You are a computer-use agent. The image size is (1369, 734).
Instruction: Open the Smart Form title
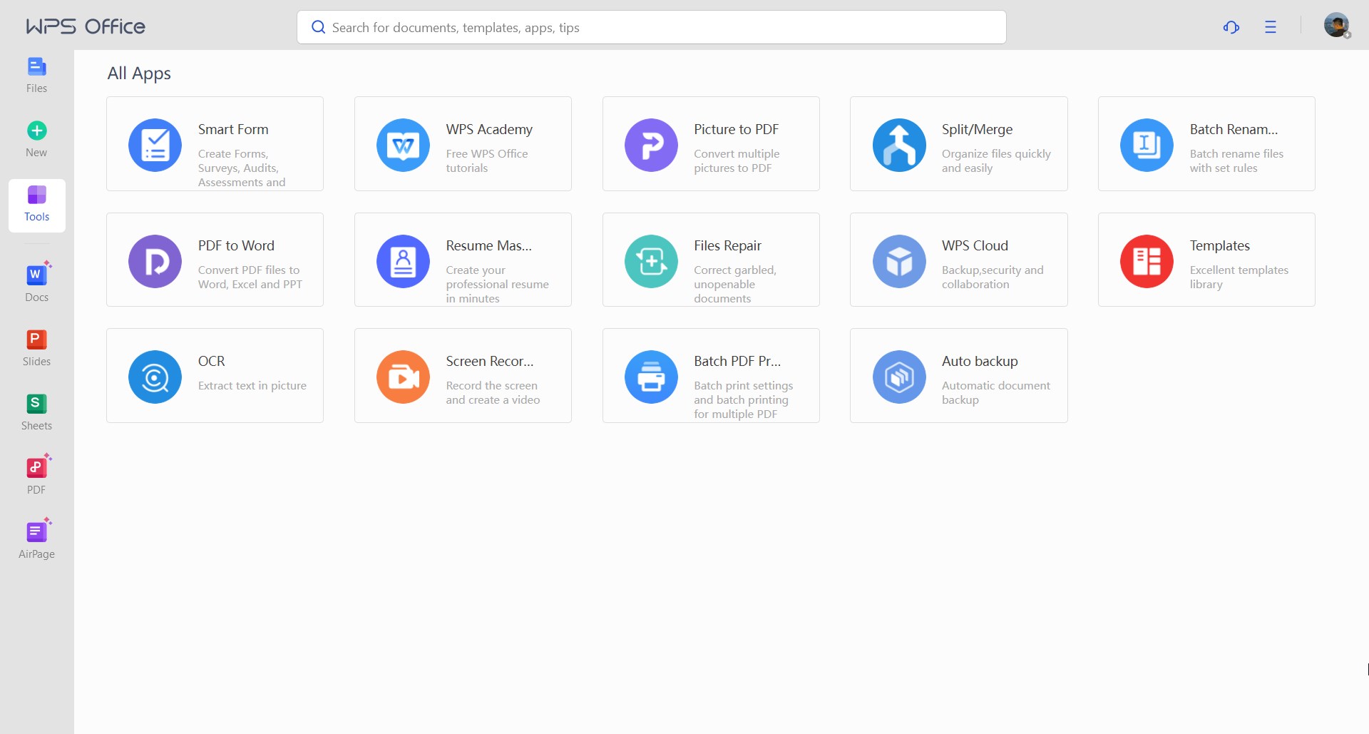point(233,129)
